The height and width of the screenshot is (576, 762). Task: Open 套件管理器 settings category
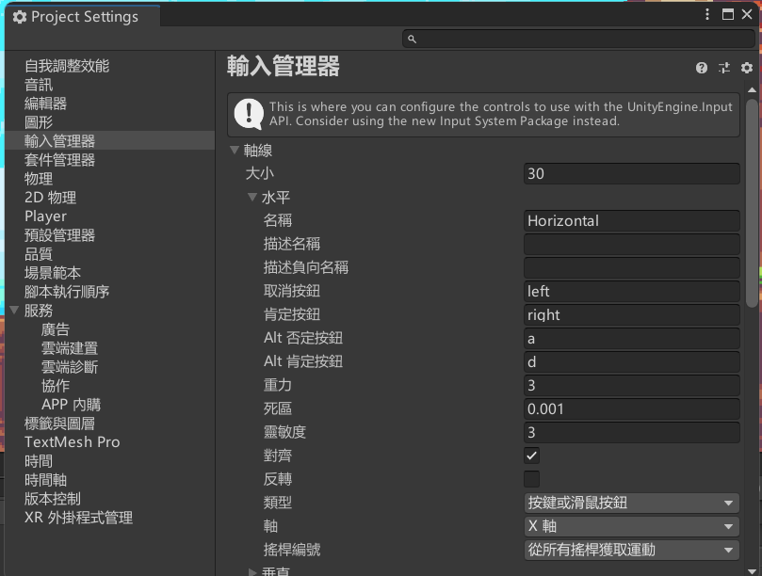(x=59, y=160)
